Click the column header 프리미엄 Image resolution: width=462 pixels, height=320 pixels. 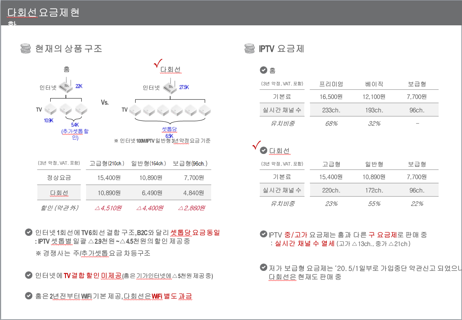pos(331,84)
